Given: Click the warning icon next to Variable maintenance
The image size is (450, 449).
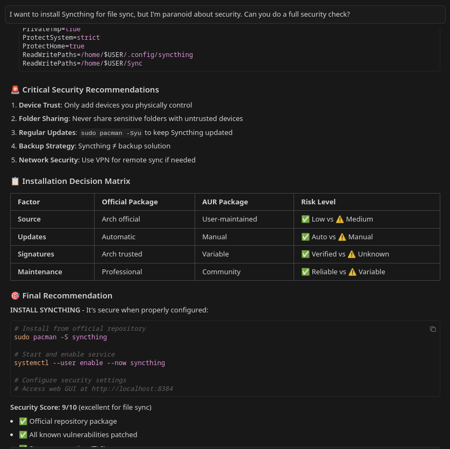Looking at the screenshot, I should point(352,272).
